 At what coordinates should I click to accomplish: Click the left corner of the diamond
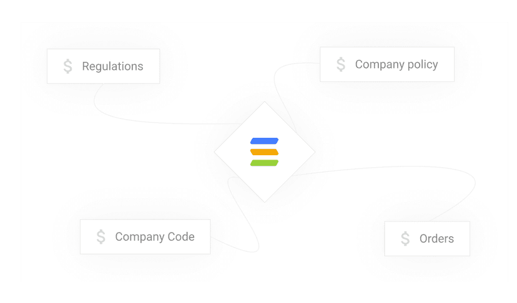[x=215, y=152]
